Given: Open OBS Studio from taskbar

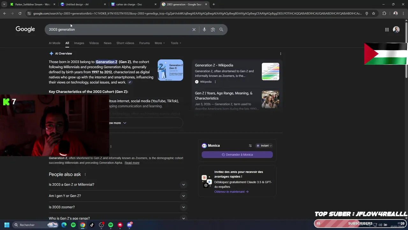Looking at the screenshot, I should pyautogui.click(x=101, y=225).
